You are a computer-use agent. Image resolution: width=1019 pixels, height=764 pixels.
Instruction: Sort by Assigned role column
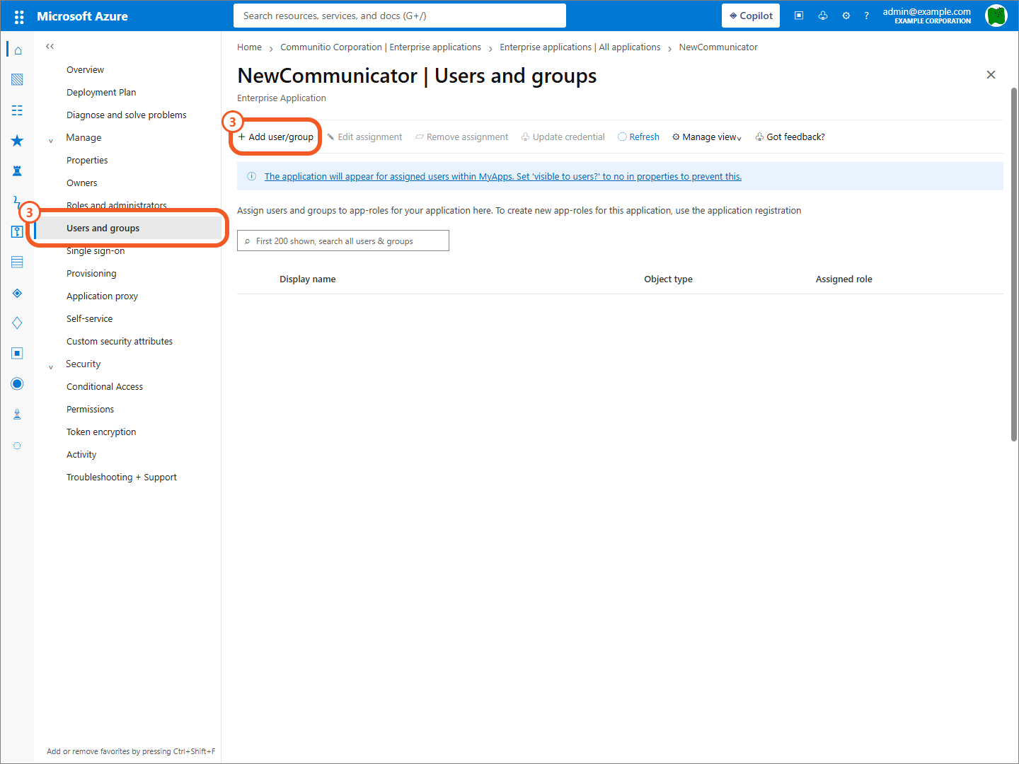(x=844, y=279)
